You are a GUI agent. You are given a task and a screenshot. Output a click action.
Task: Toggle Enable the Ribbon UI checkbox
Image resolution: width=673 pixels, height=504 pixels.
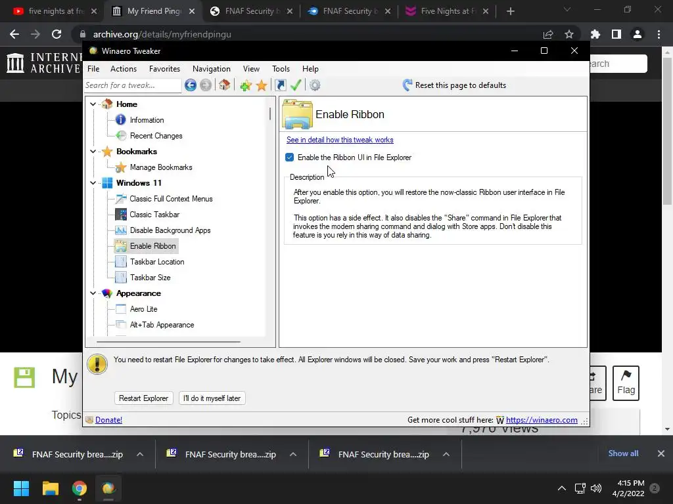[289, 157]
